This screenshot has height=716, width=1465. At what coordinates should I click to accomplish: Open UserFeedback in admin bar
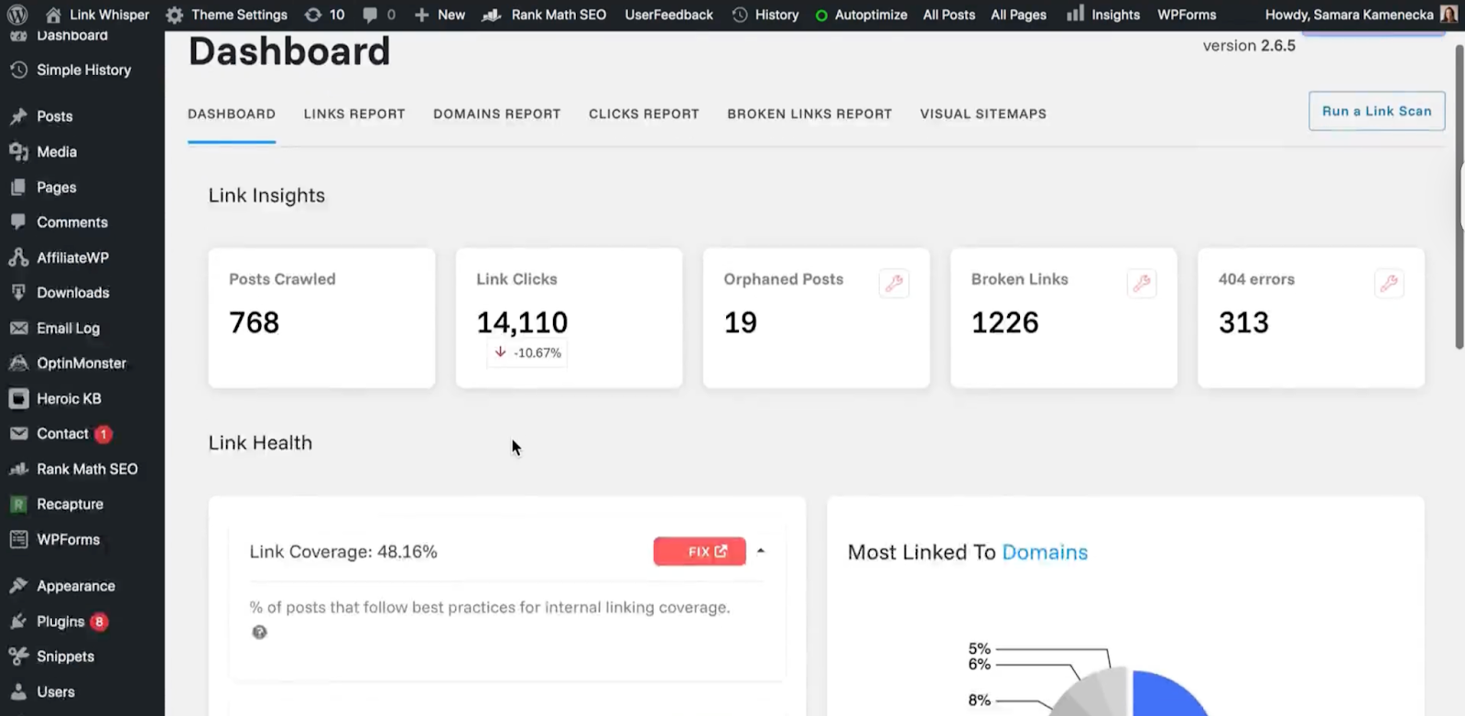[668, 15]
